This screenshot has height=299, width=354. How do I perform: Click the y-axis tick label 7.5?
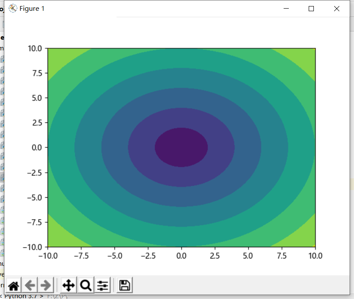click(x=37, y=73)
